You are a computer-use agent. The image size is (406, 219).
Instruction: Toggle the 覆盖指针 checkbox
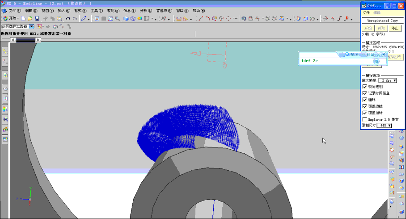[x=364, y=113]
